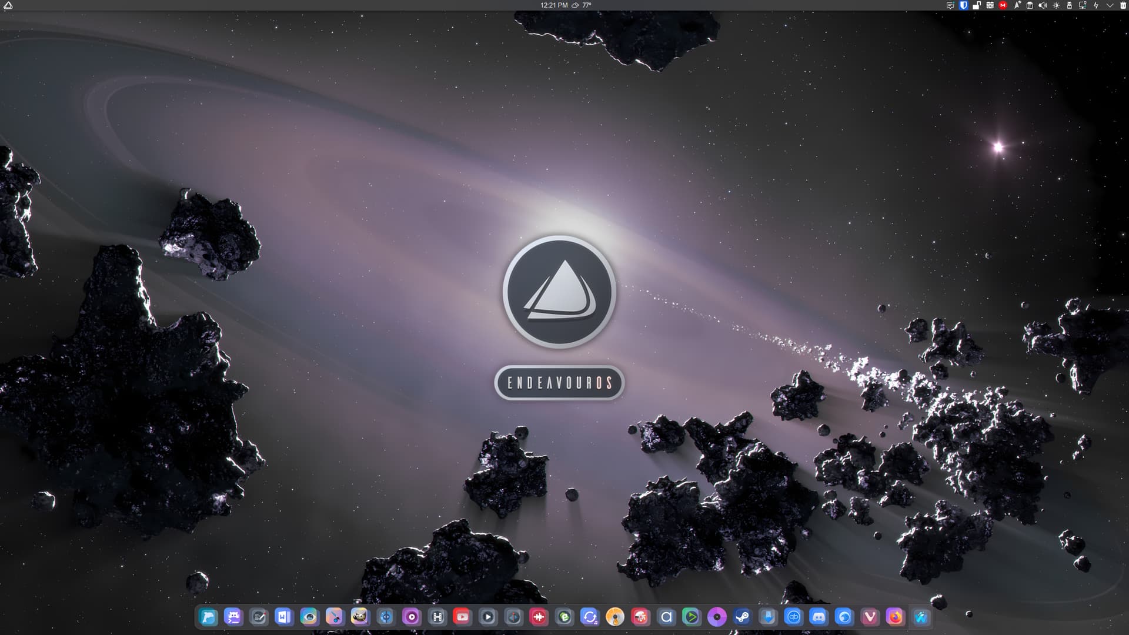The image size is (1129, 635).
Task: Open the Dolphin file manager in dock
Action: 208,617
